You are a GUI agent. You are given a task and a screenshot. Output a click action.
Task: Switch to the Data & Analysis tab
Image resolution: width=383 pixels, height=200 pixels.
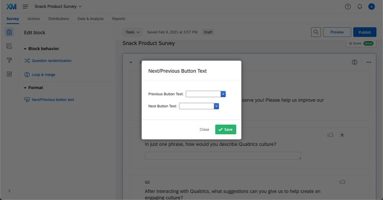[91, 19]
